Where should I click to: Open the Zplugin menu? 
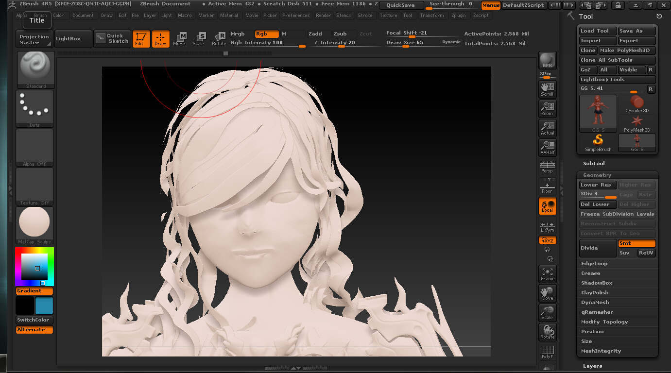click(x=458, y=16)
